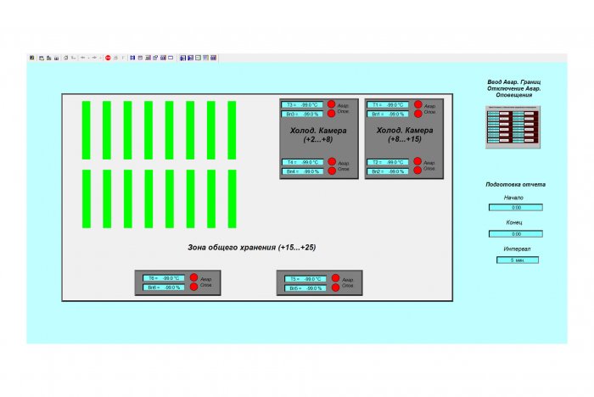
Task: Click the home icon in the toolbar
Action: 65,58
